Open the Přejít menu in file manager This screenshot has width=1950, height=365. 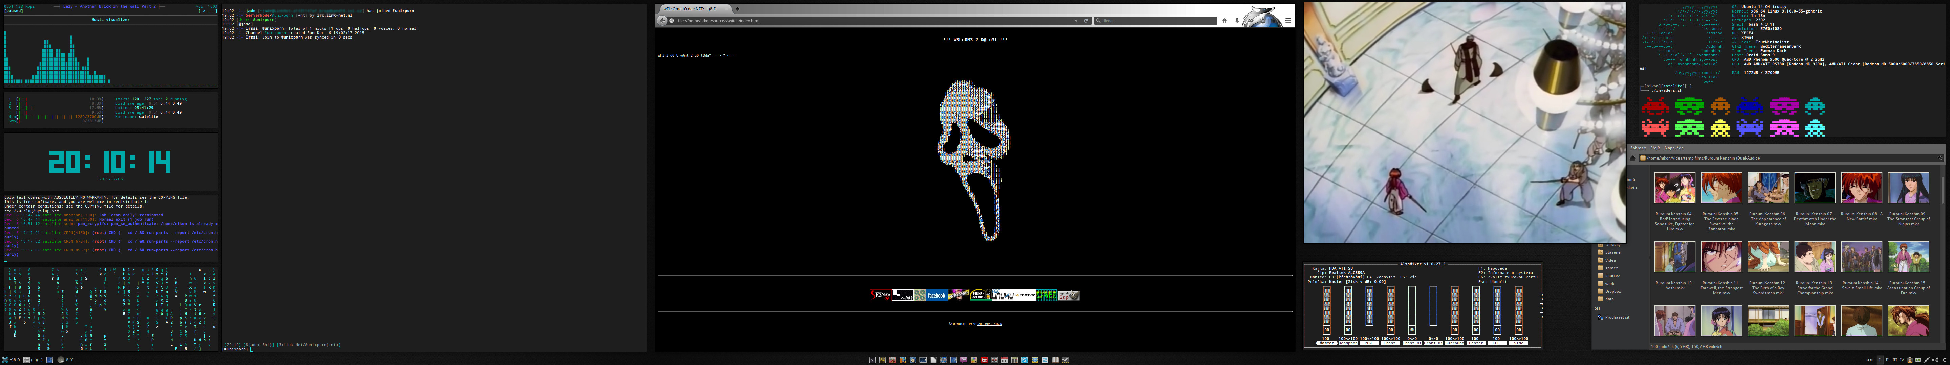(x=1655, y=148)
